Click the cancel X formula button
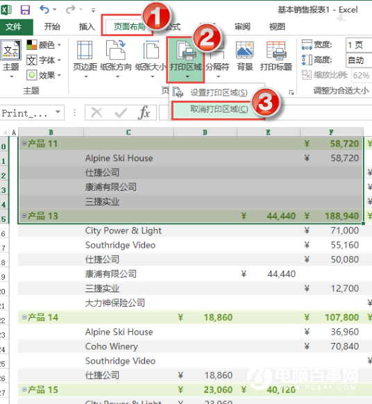Image resolution: width=372 pixels, height=404 pixels. 97,112
